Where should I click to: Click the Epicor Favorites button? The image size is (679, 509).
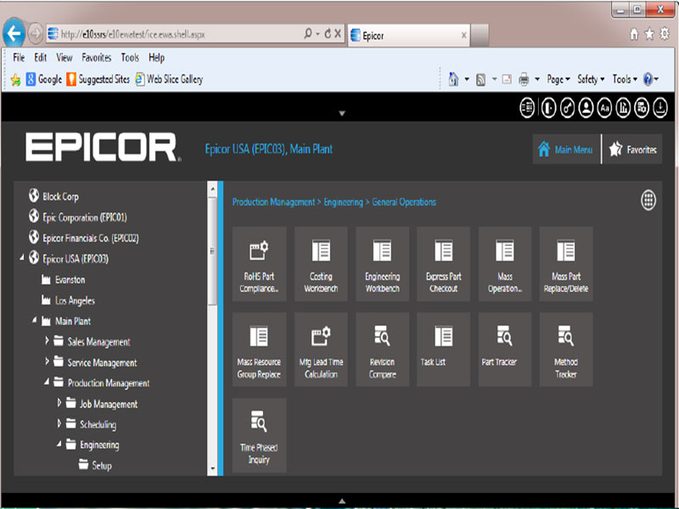point(632,149)
